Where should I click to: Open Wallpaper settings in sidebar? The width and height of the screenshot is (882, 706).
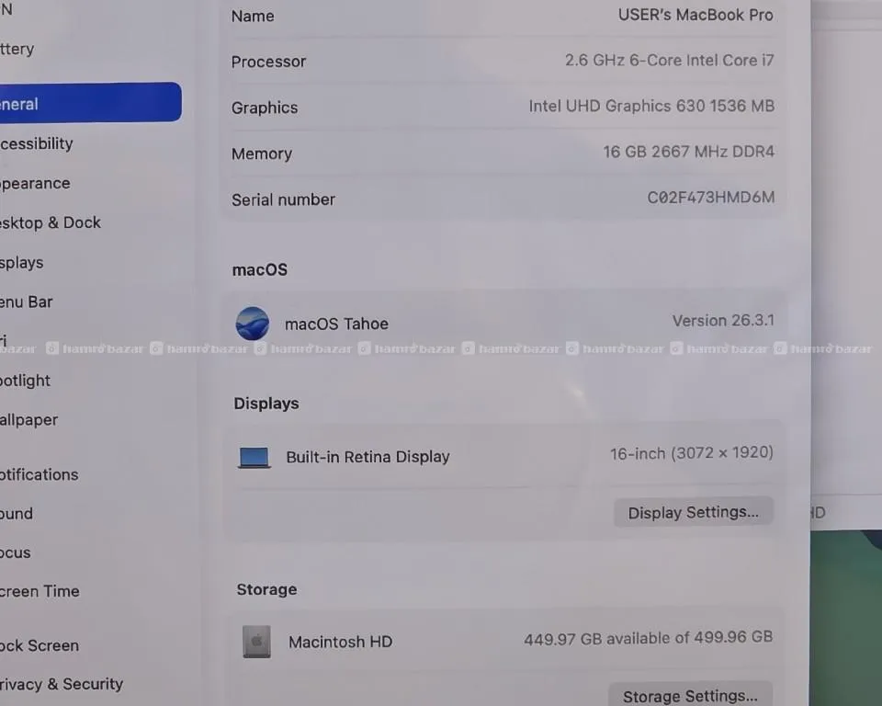tap(28, 420)
